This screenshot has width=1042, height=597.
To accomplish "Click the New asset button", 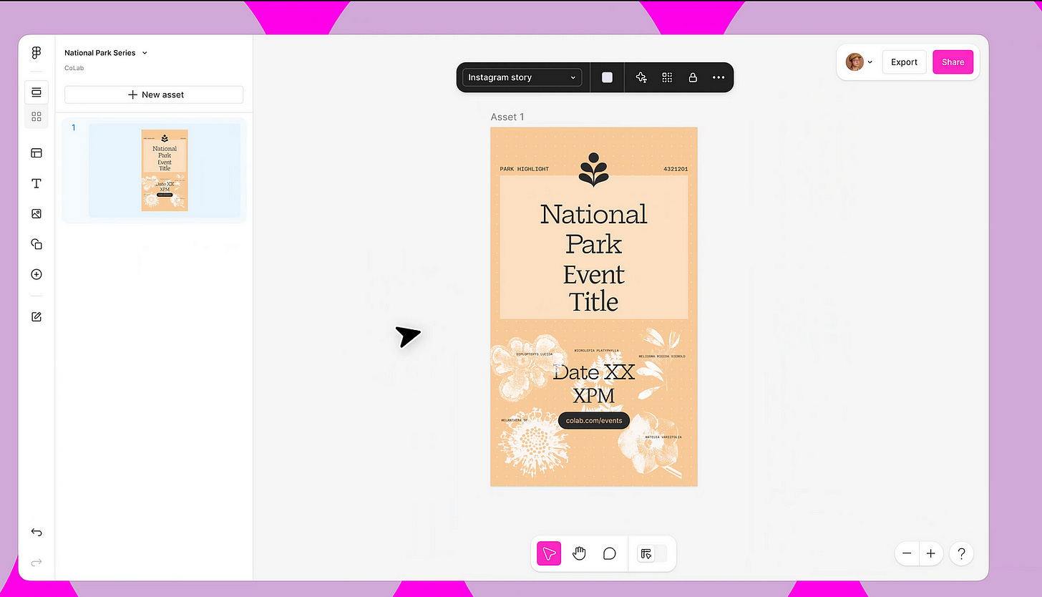I will (x=154, y=94).
